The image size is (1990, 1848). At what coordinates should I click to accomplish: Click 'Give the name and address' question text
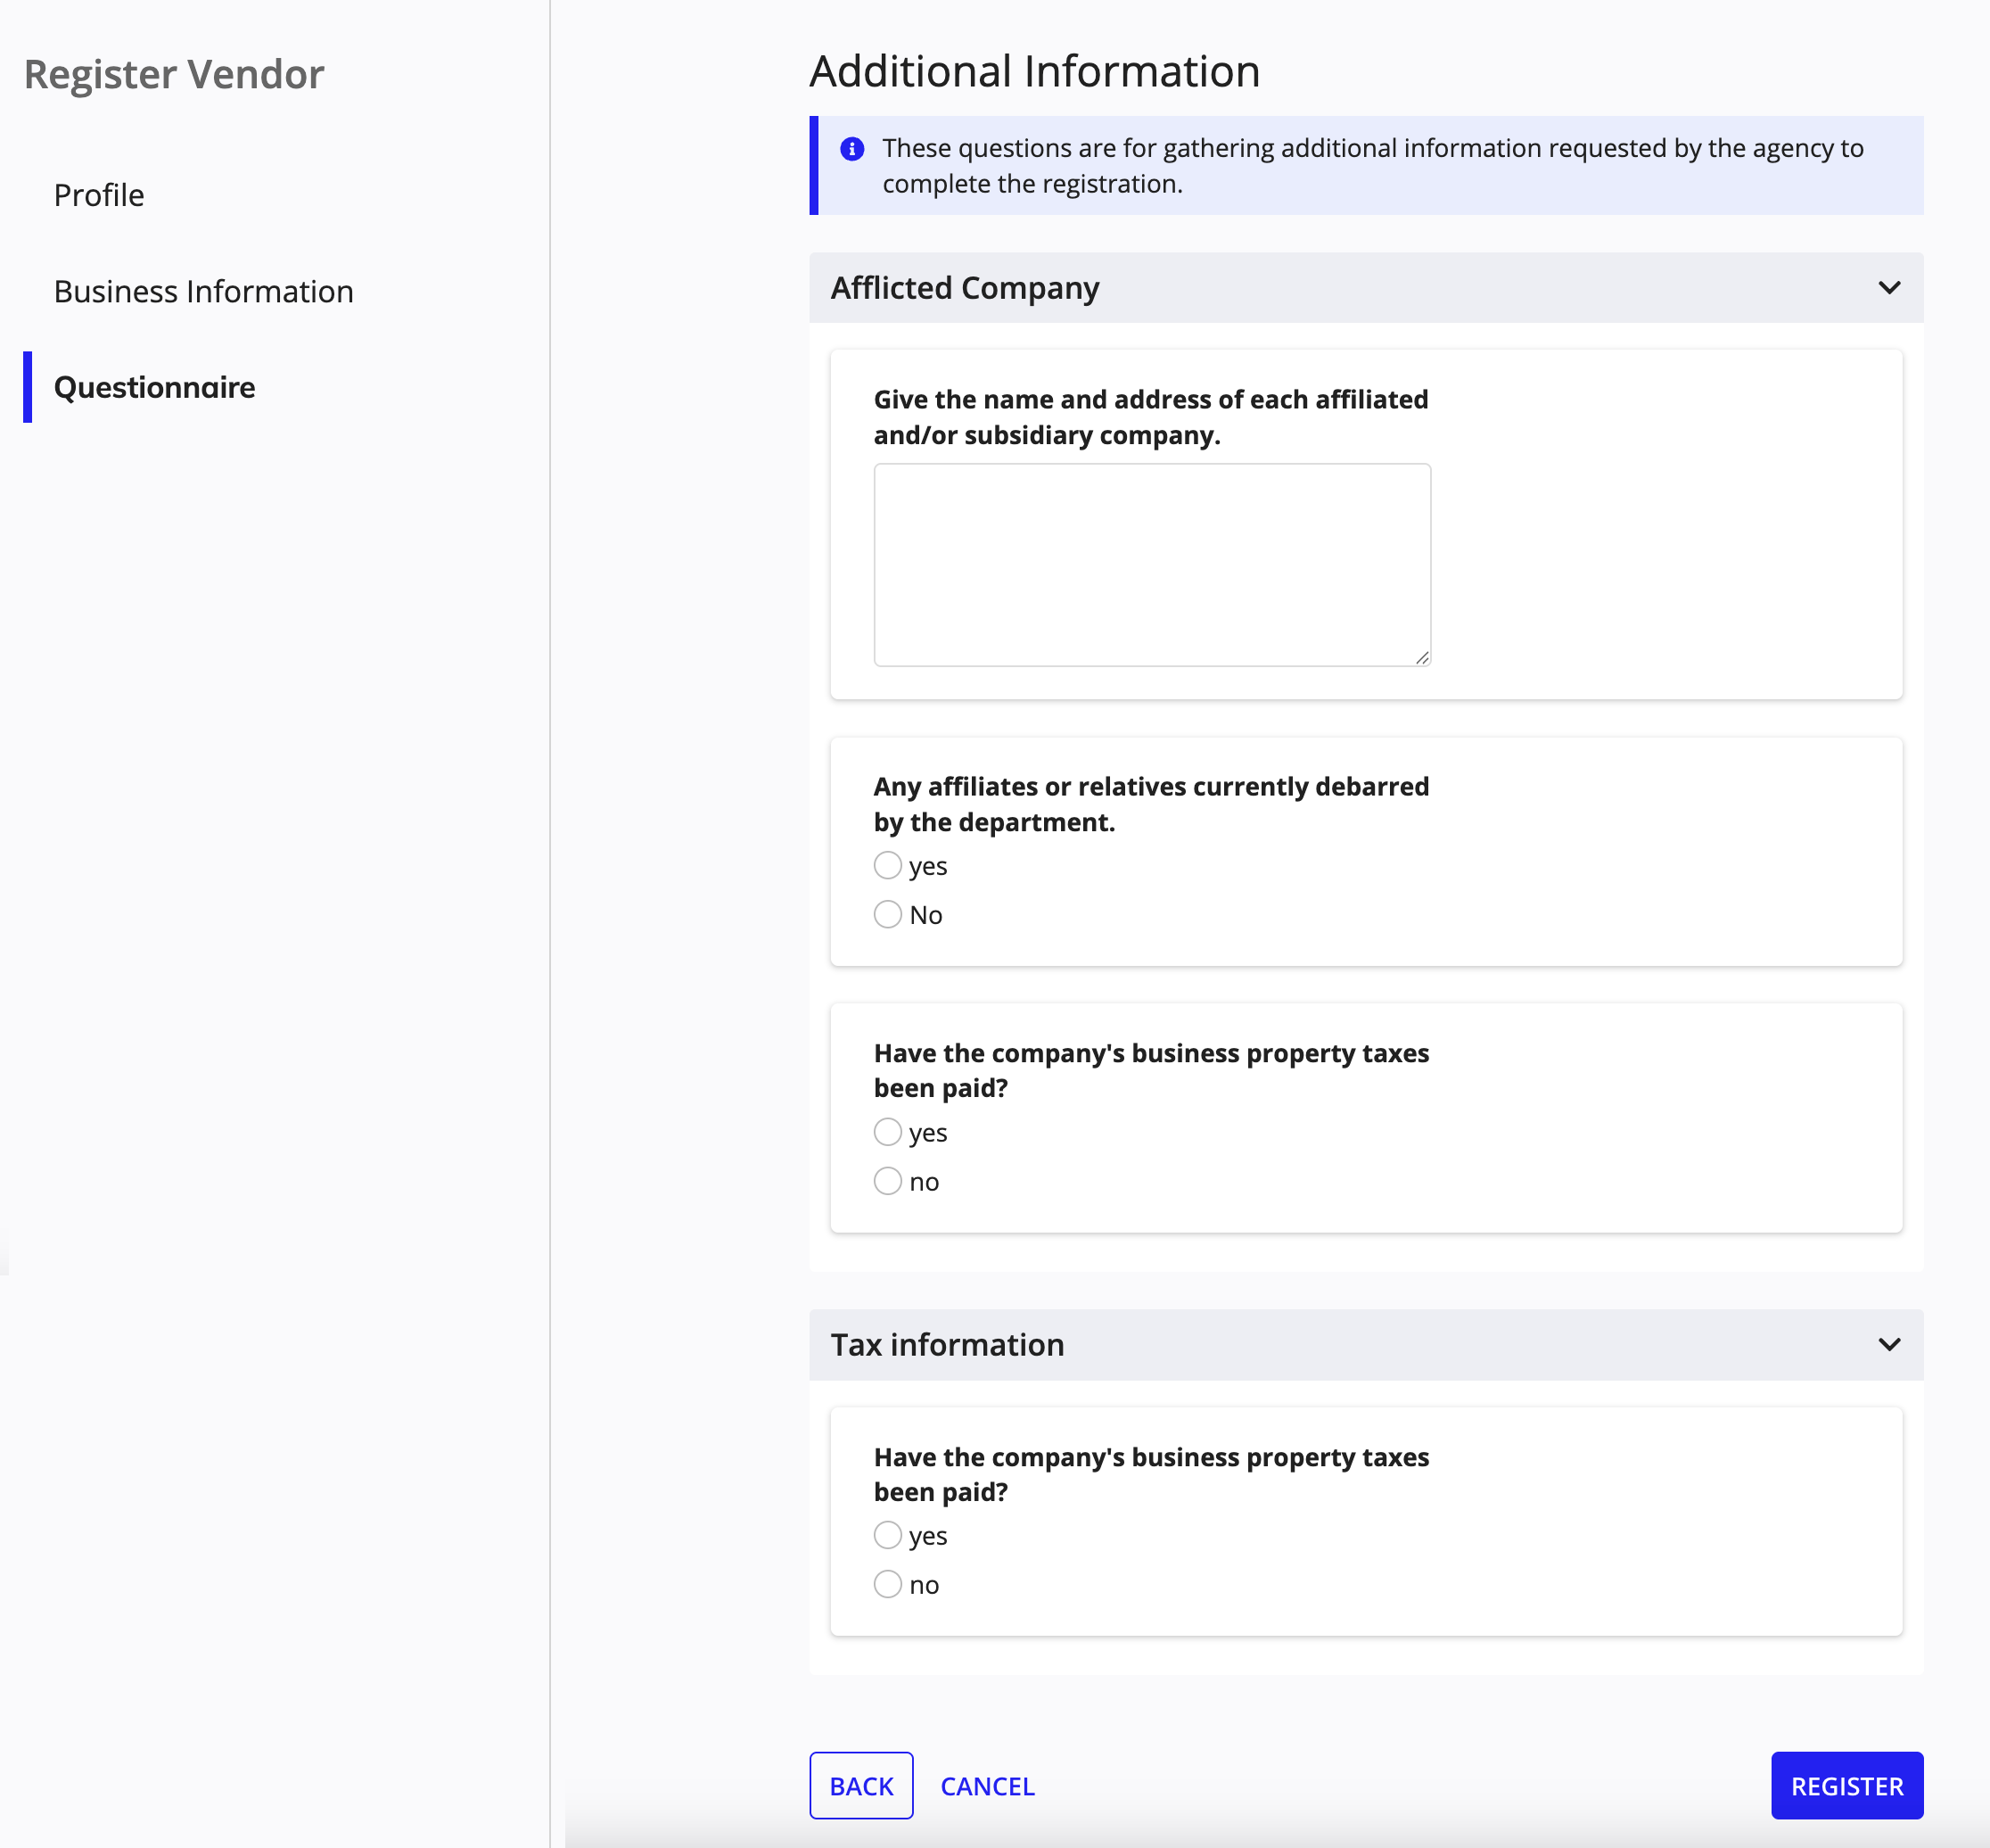click(x=1150, y=417)
